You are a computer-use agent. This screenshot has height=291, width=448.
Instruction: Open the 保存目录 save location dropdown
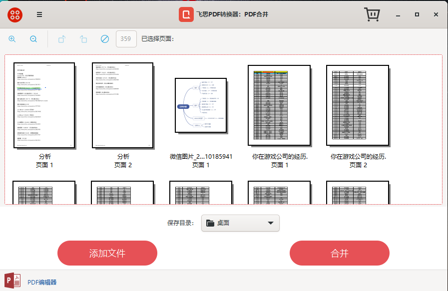[x=240, y=223]
